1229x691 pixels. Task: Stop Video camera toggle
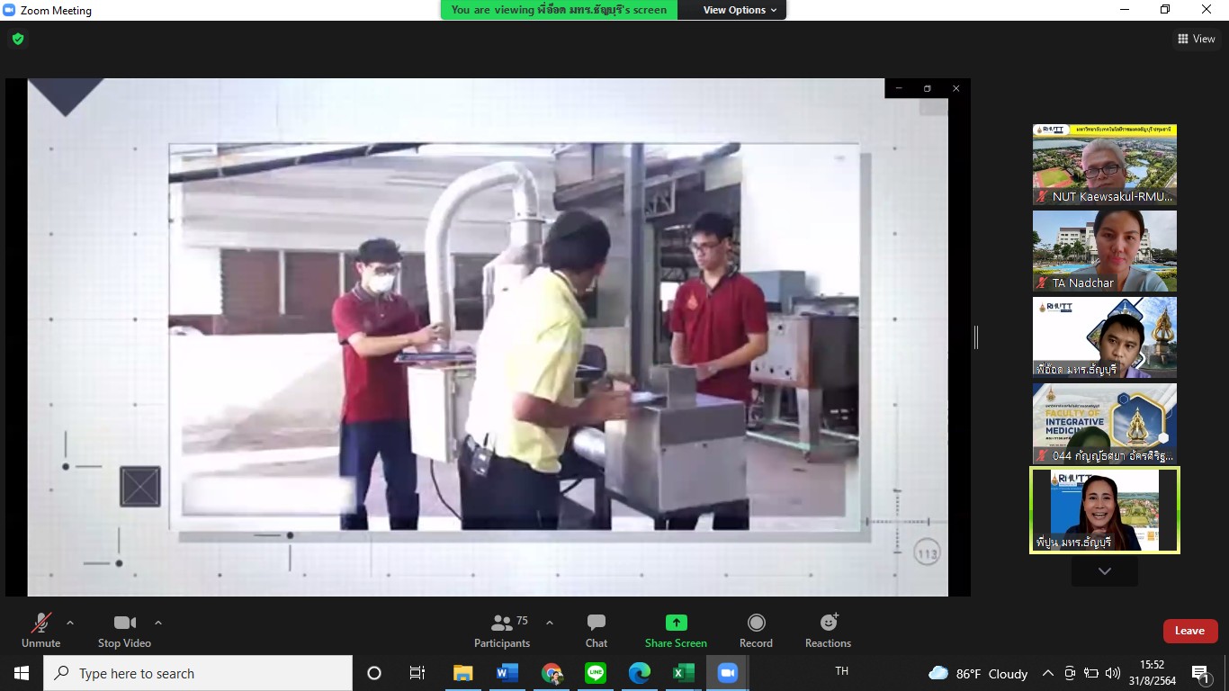pyautogui.click(x=124, y=630)
